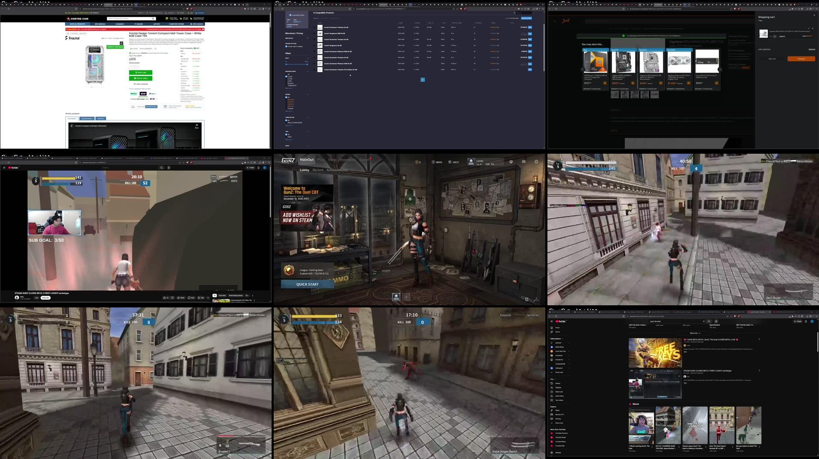Viewport: 819px width, 459px height.
Task: Select the character avatar icon at bottom of GunZ hideout
Action: coord(396,297)
